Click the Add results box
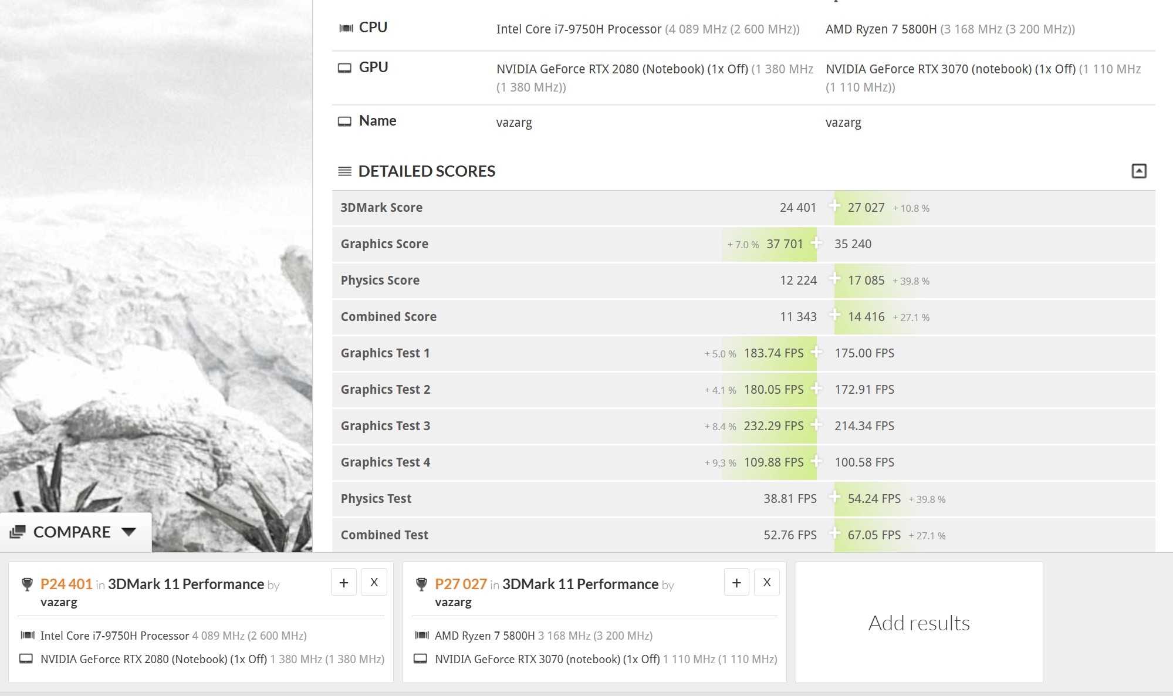 click(x=919, y=623)
